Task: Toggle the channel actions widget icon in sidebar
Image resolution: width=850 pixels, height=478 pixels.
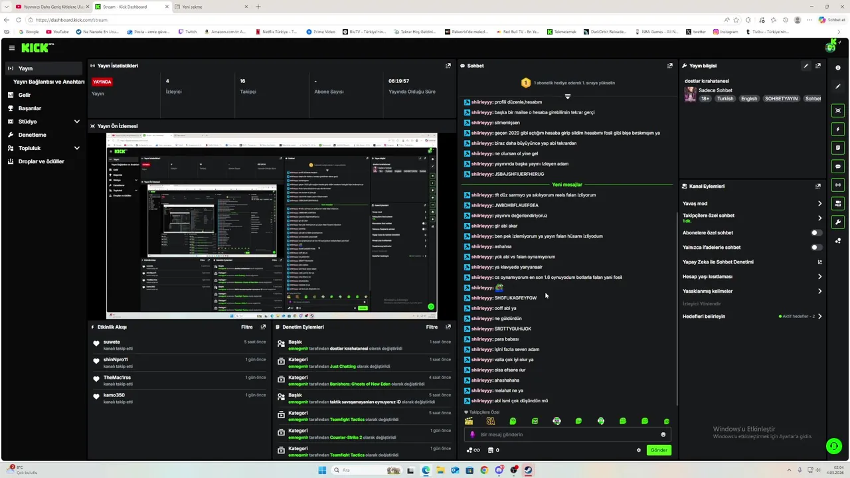Action: 838,203
